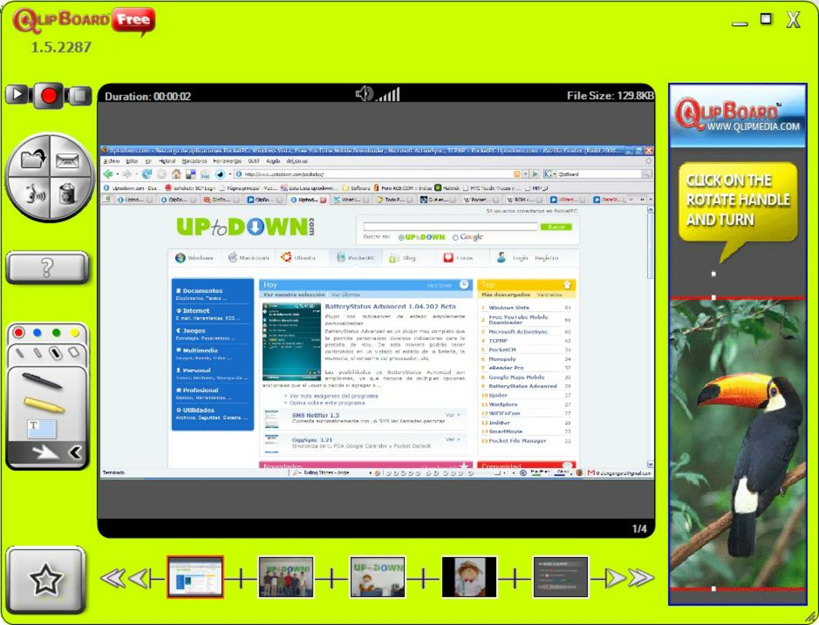Click Windows Vista in Top list
This screenshot has width=819, height=625.
pos(509,308)
